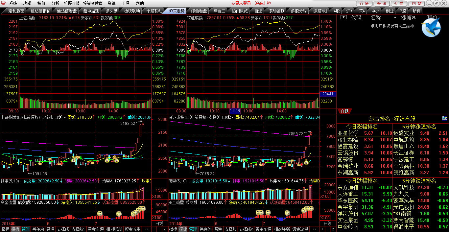Screen dimensions: 449x232
Task: Click the blue bird logo icon
Action: tap(431, 27)
